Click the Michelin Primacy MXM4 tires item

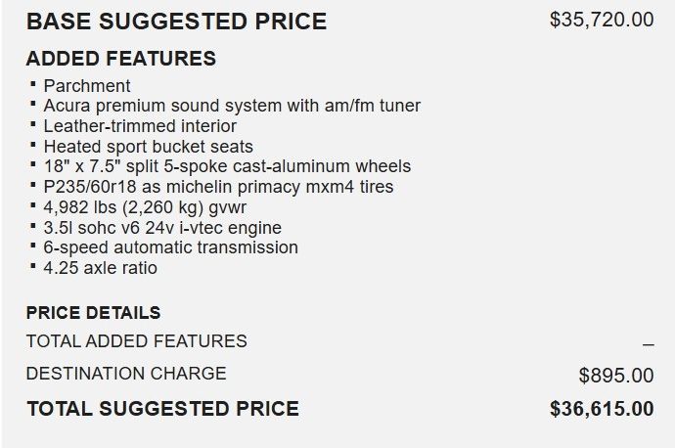(x=218, y=187)
